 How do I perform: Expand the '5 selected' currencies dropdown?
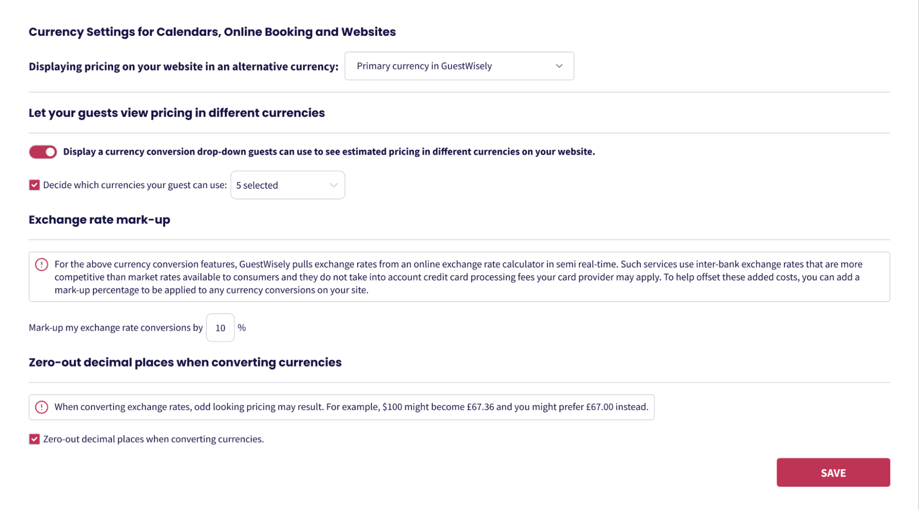click(287, 185)
